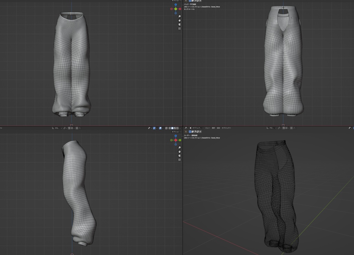
Task: Open the 追加 menu in the bottom-right viewport header
Action: coord(218,128)
